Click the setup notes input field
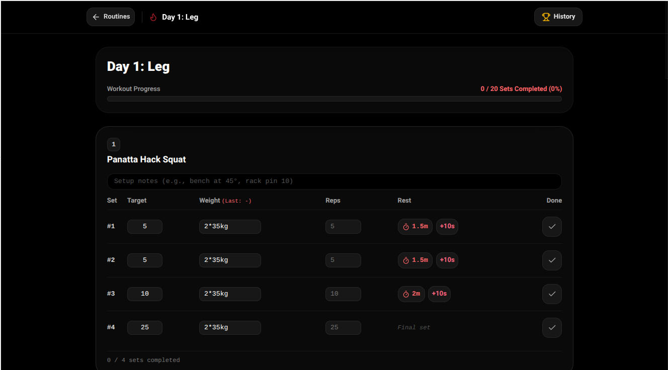This screenshot has width=668, height=370. coord(335,181)
